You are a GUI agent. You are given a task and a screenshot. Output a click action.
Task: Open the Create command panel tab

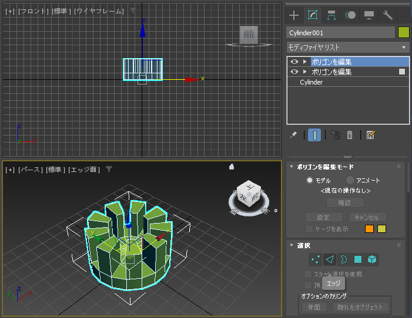click(294, 15)
